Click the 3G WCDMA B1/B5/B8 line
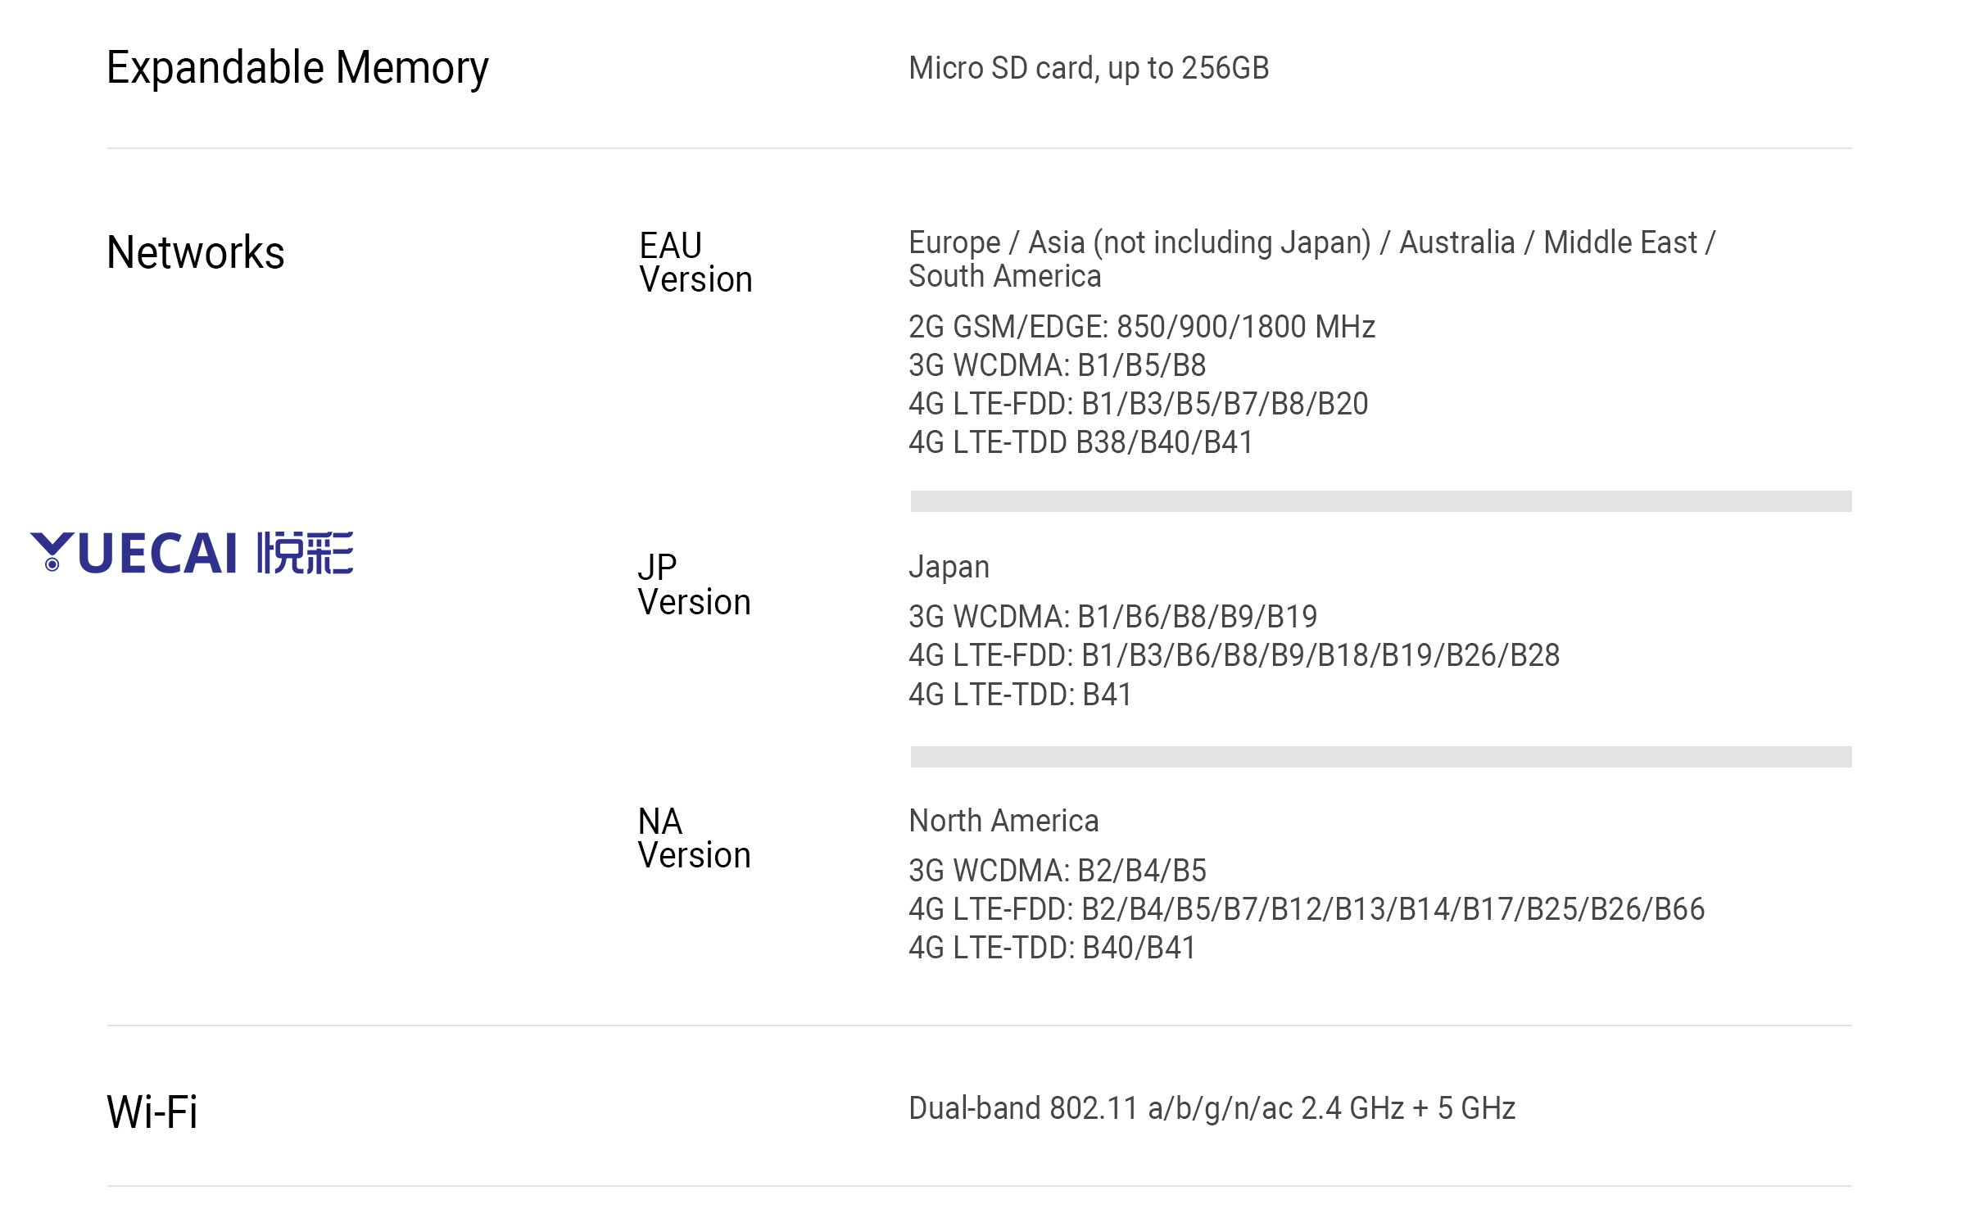This screenshot has height=1218, width=1966. [x=1057, y=365]
